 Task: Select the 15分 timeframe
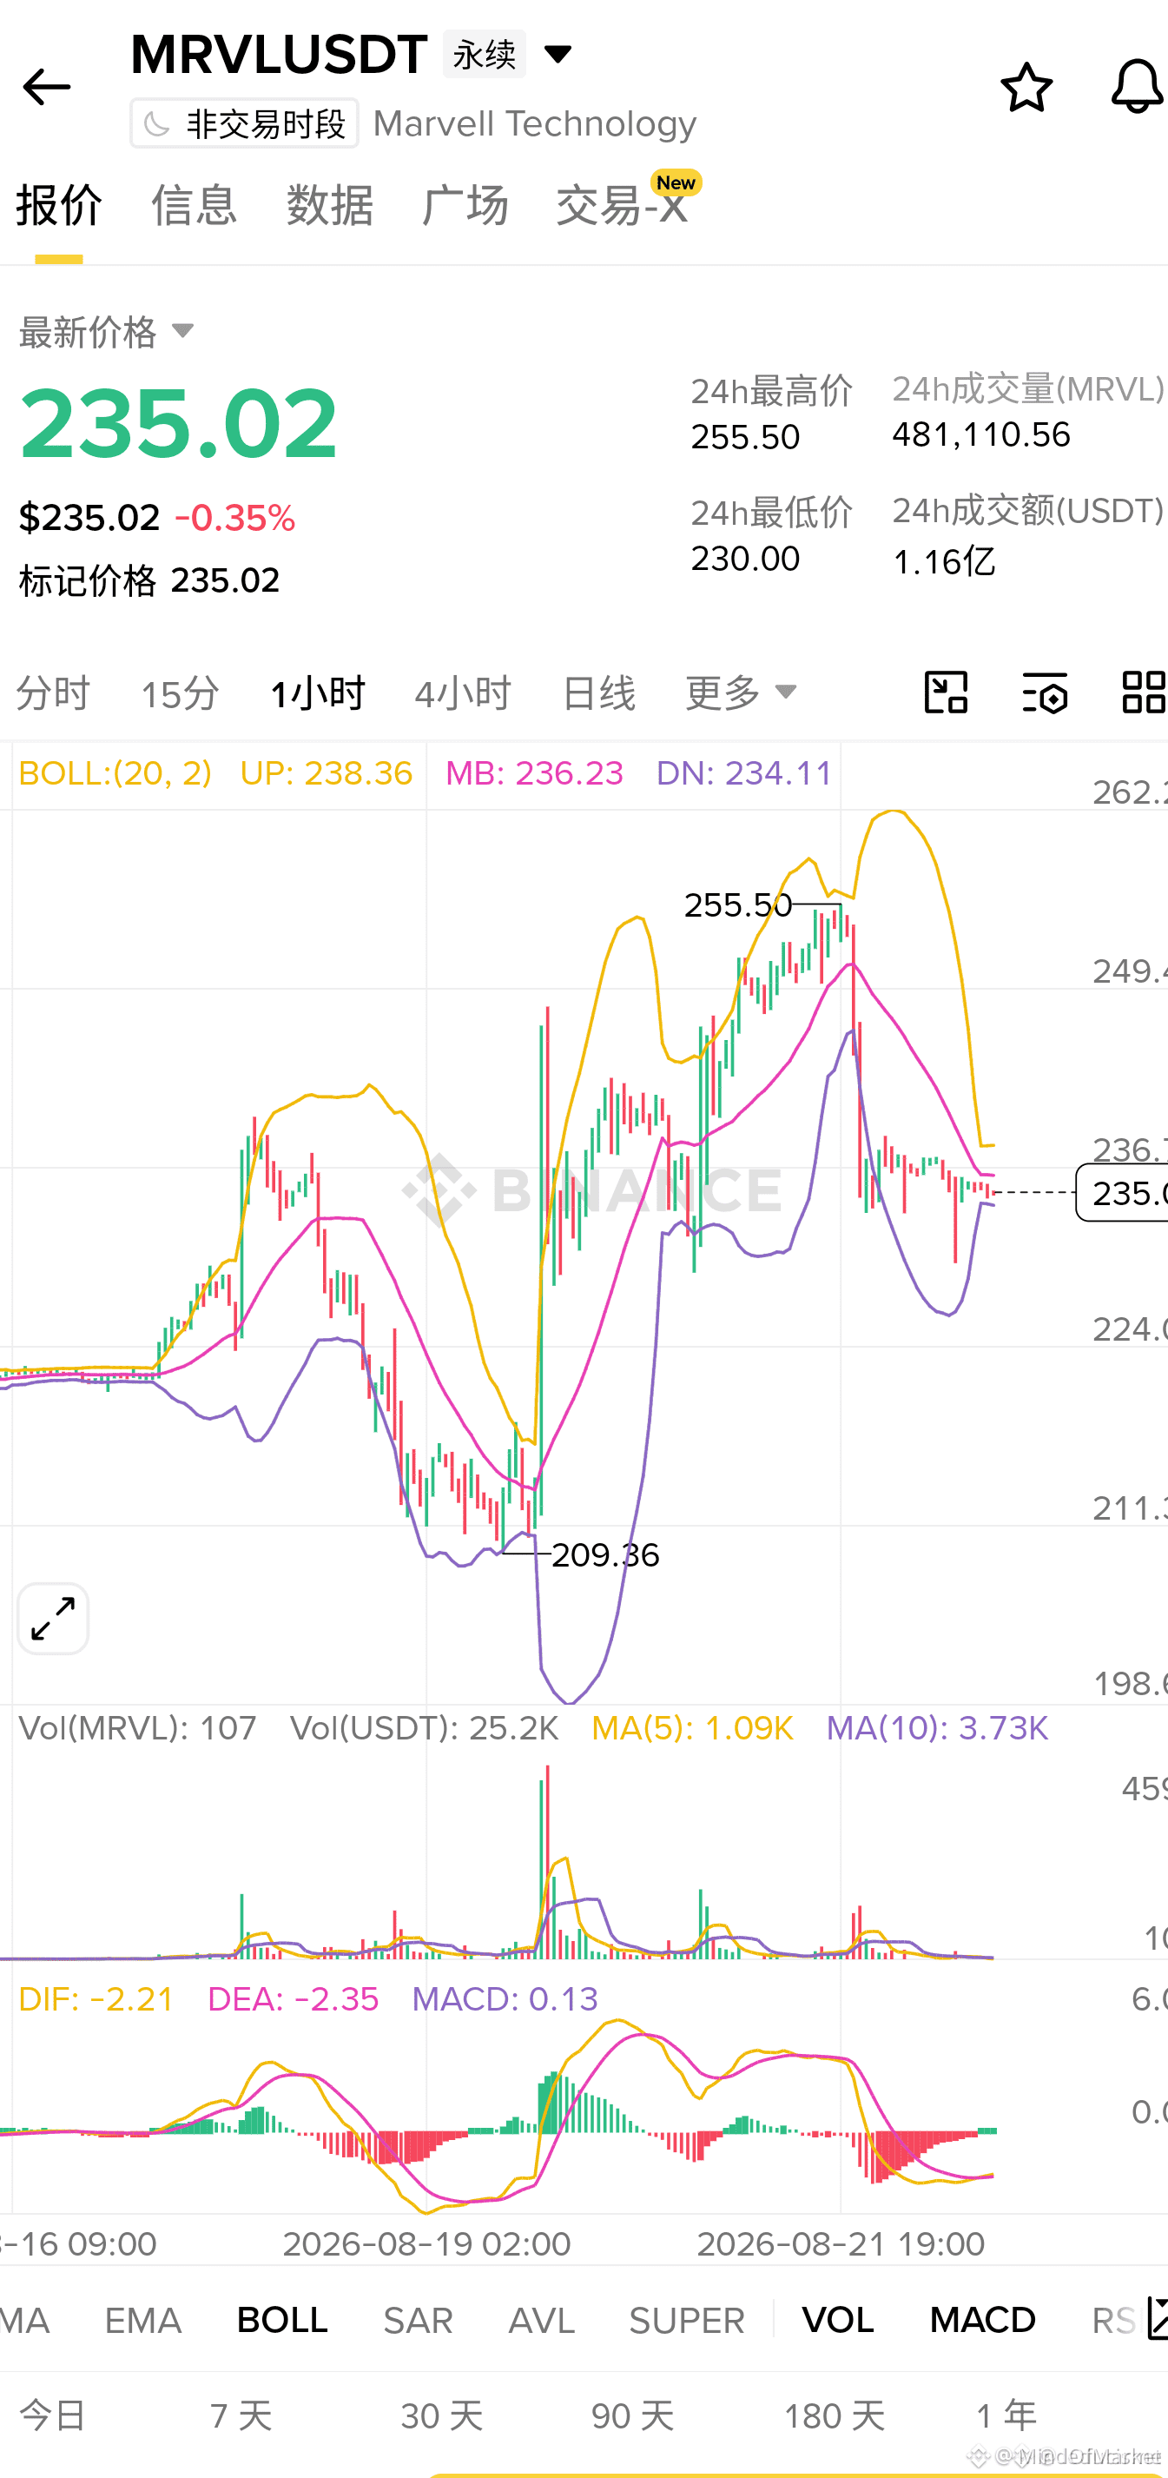coord(180,692)
